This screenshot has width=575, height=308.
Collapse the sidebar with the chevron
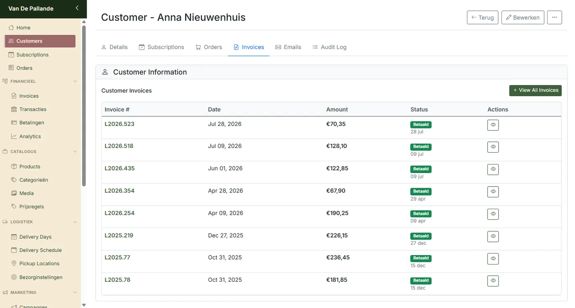tap(77, 8)
